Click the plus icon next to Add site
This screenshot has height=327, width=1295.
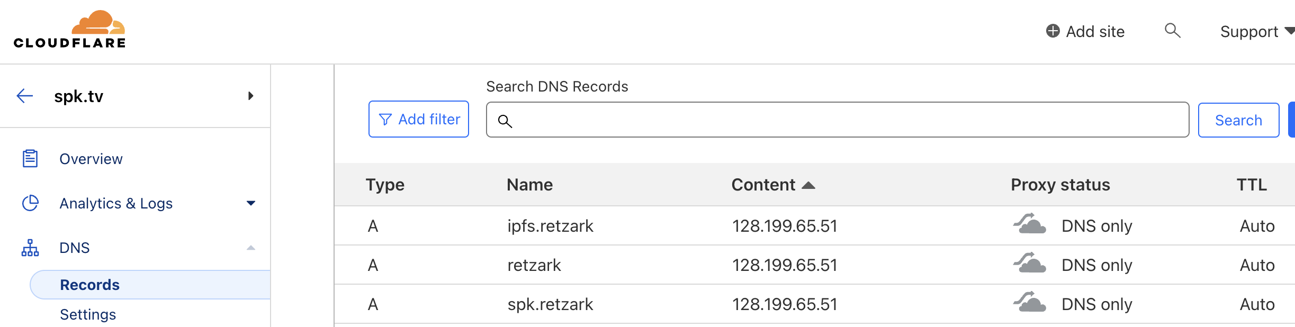pos(1053,31)
